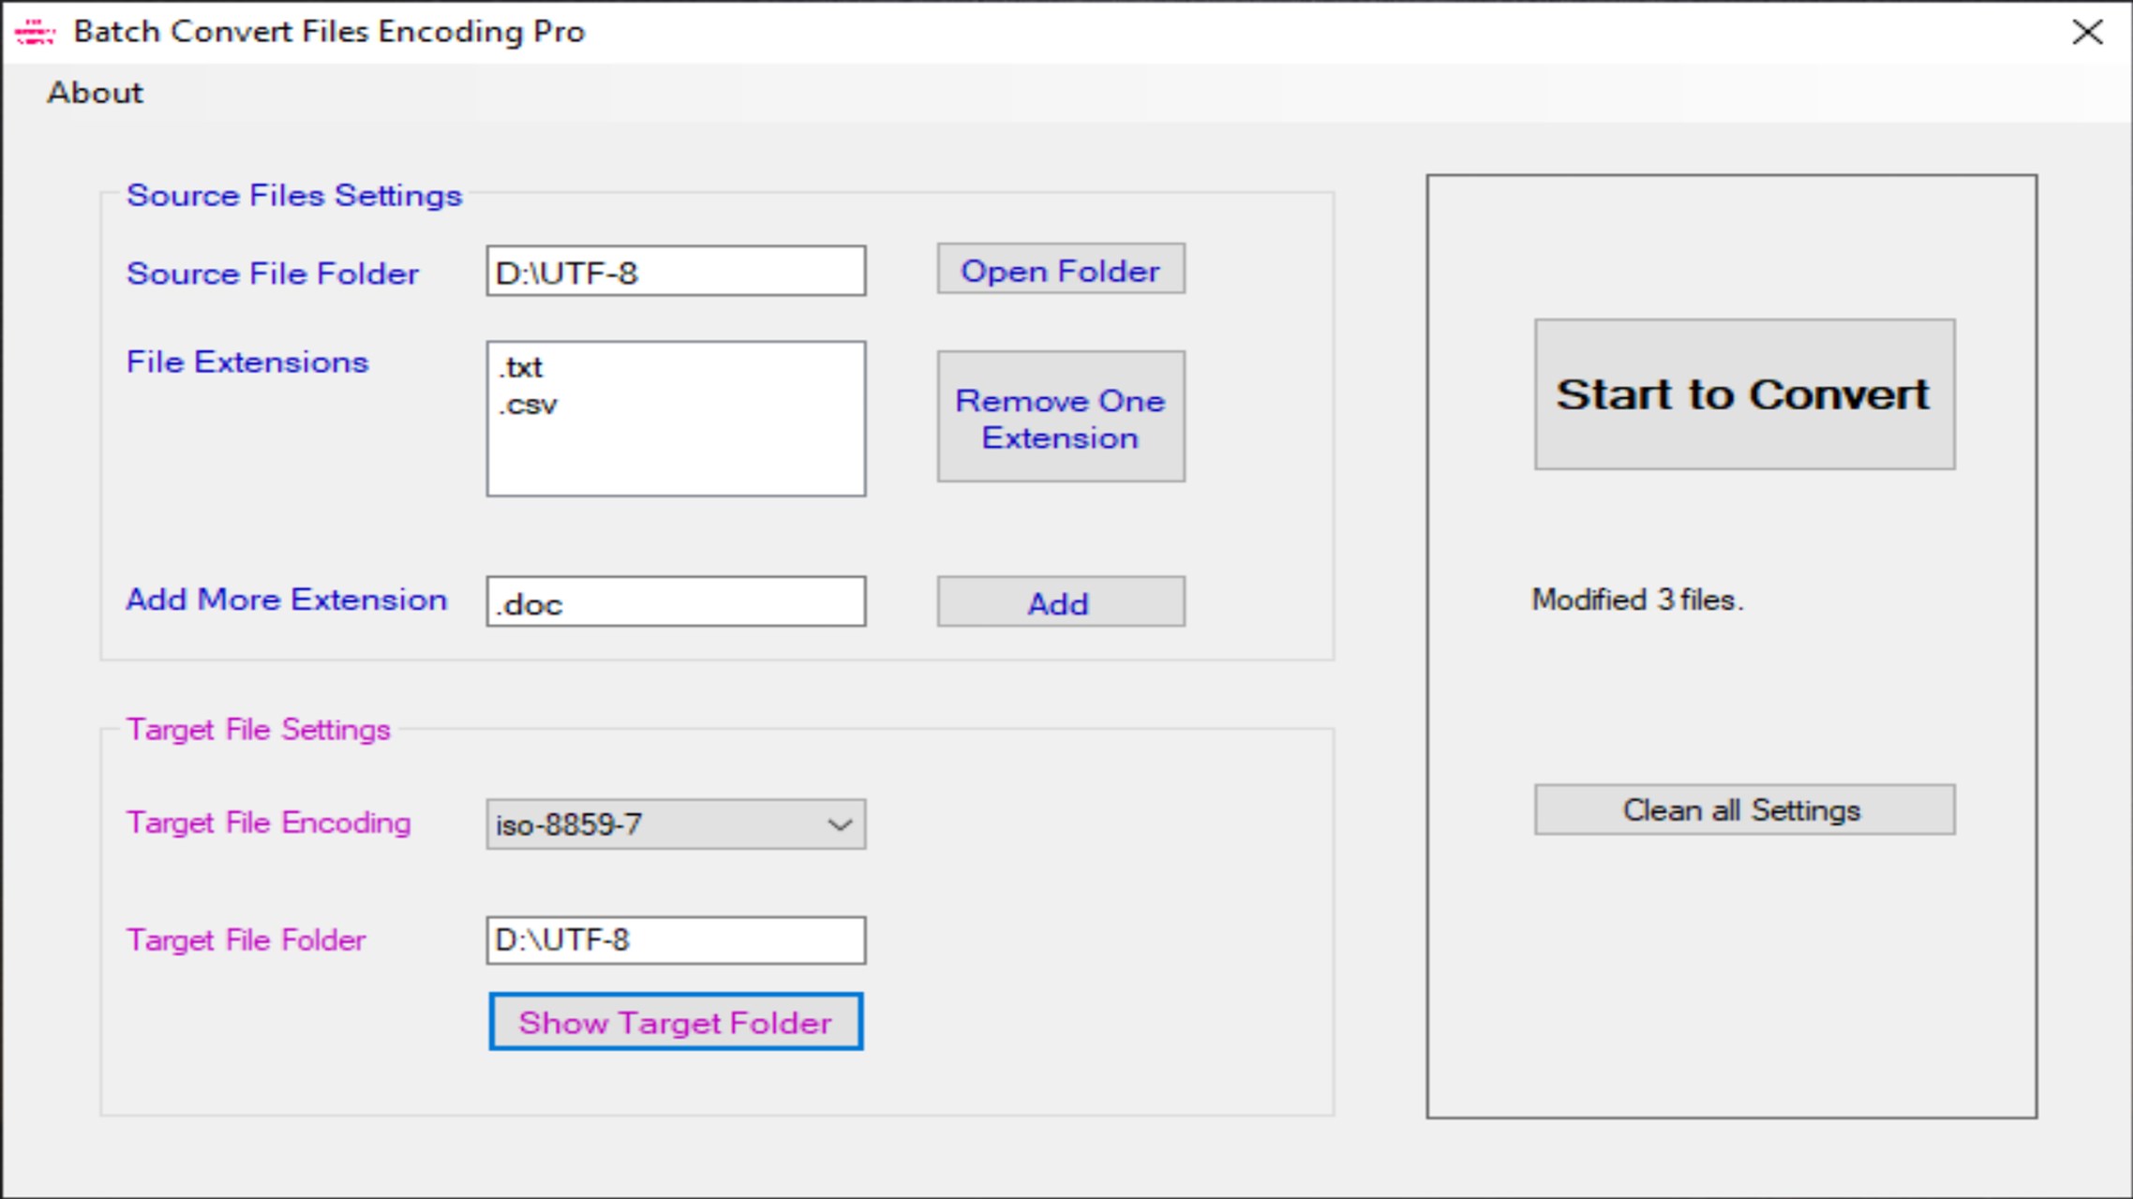2133x1199 pixels.
Task: Close the Batch Convert window
Action: pyautogui.click(x=2087, y=33)
